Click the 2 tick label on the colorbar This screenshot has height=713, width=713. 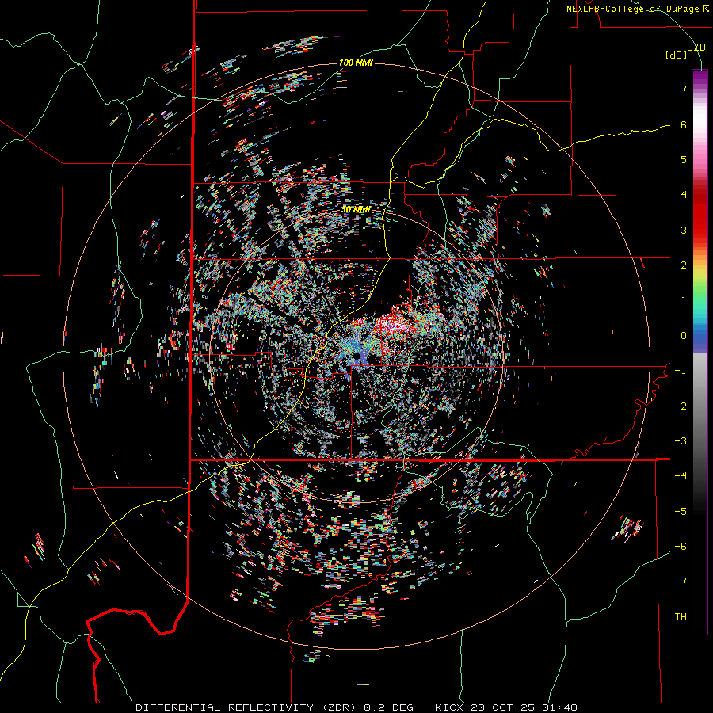(x=684, y=265)
